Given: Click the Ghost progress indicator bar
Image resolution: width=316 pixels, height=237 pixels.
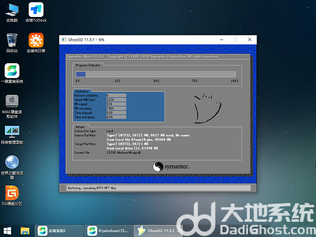Looking at the screenshot, I should pyautogui.click(x=156, y=74).
